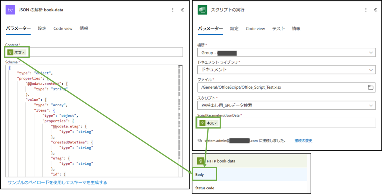Image resolution: width=382 pixels, height=194 pixels.
Task: Click the "createdDateTime" line in Schema
Action: tap(71, 142)
